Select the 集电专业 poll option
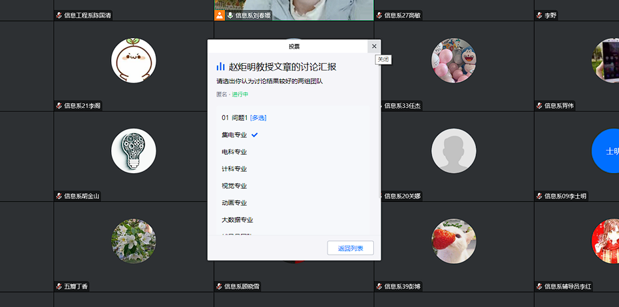The height and width of the screenshot is (307, 619). click(x=234, y=135)
